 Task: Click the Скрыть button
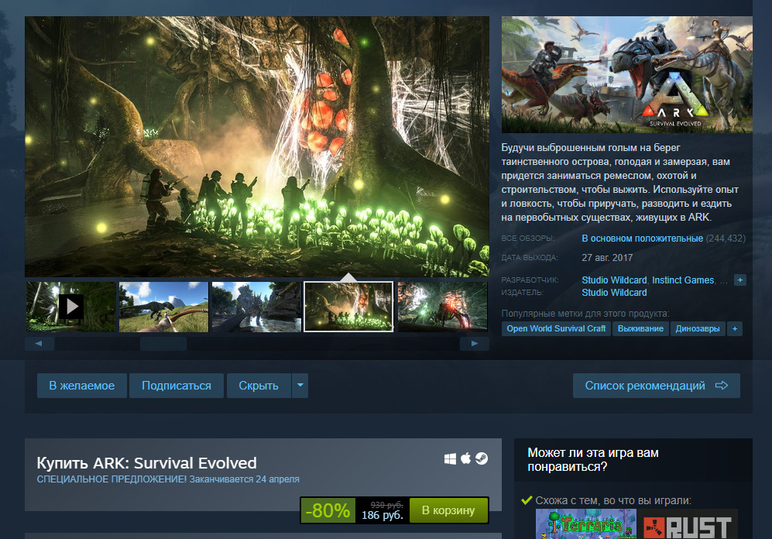(259, 386)
